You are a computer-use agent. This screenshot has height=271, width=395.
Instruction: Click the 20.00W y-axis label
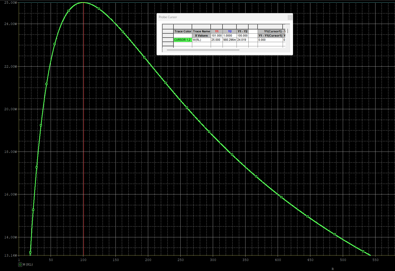(x=11, y=109)
